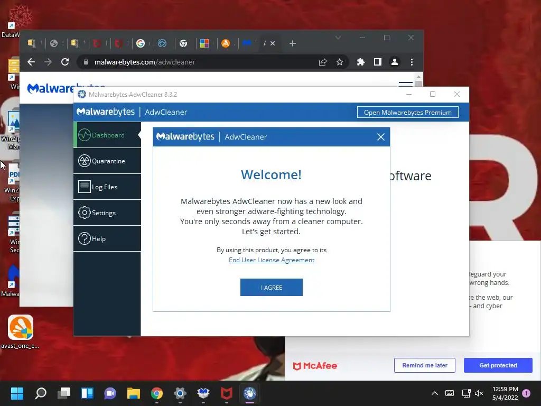Open the Settings gear app on taskbar

180,393
